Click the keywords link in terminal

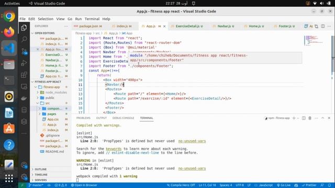tap(114, 149)
